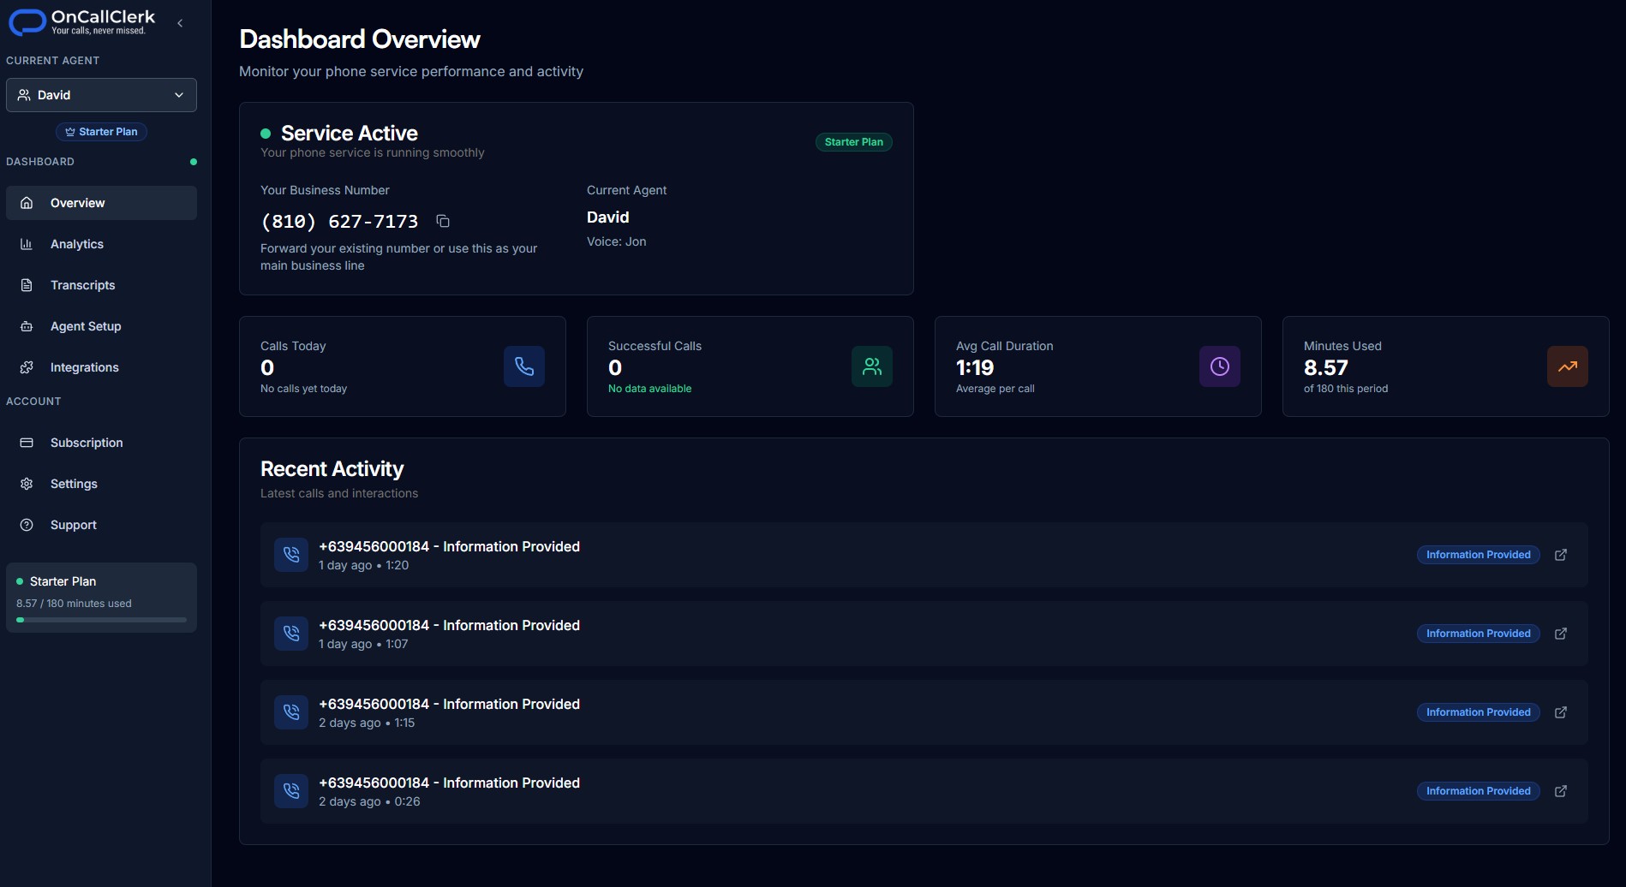
Task: Click the phone icon in Calls Today card
Action: point(523,366)
